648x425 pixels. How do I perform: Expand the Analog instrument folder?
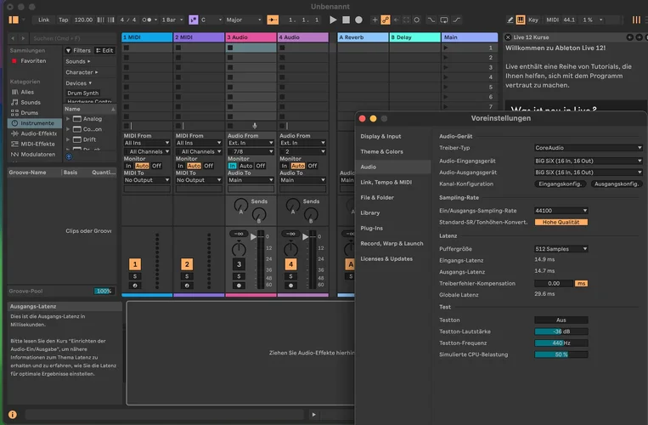[x=69, y=119]
